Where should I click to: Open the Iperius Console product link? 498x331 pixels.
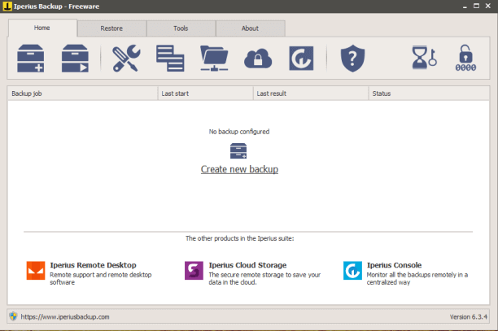(x=394, y=265)
